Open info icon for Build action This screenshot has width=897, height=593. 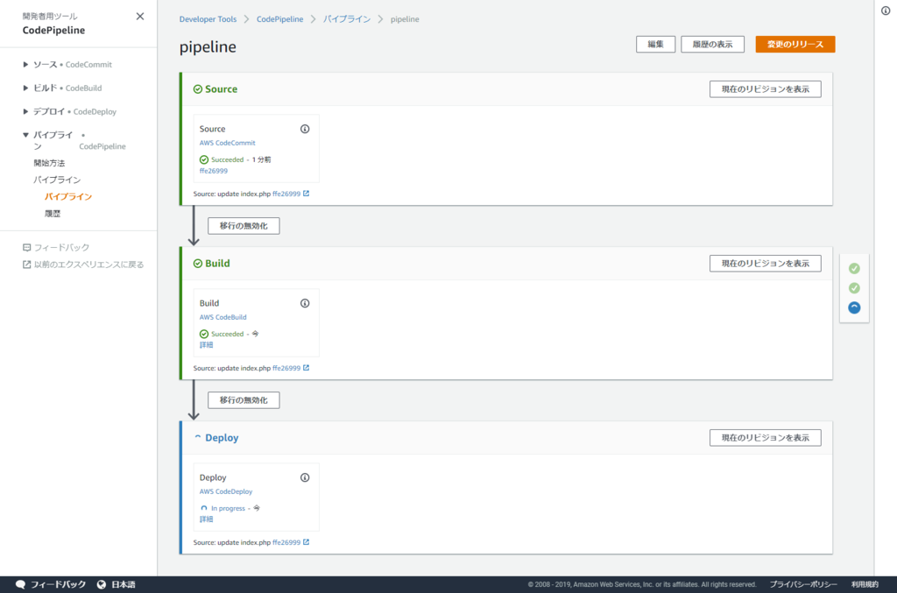[x=305, y=304]
